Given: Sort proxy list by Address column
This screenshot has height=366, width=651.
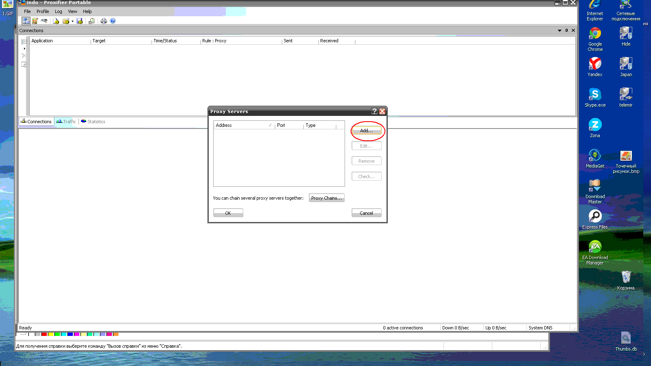Looking at the screenshot, I should point(244,125).
